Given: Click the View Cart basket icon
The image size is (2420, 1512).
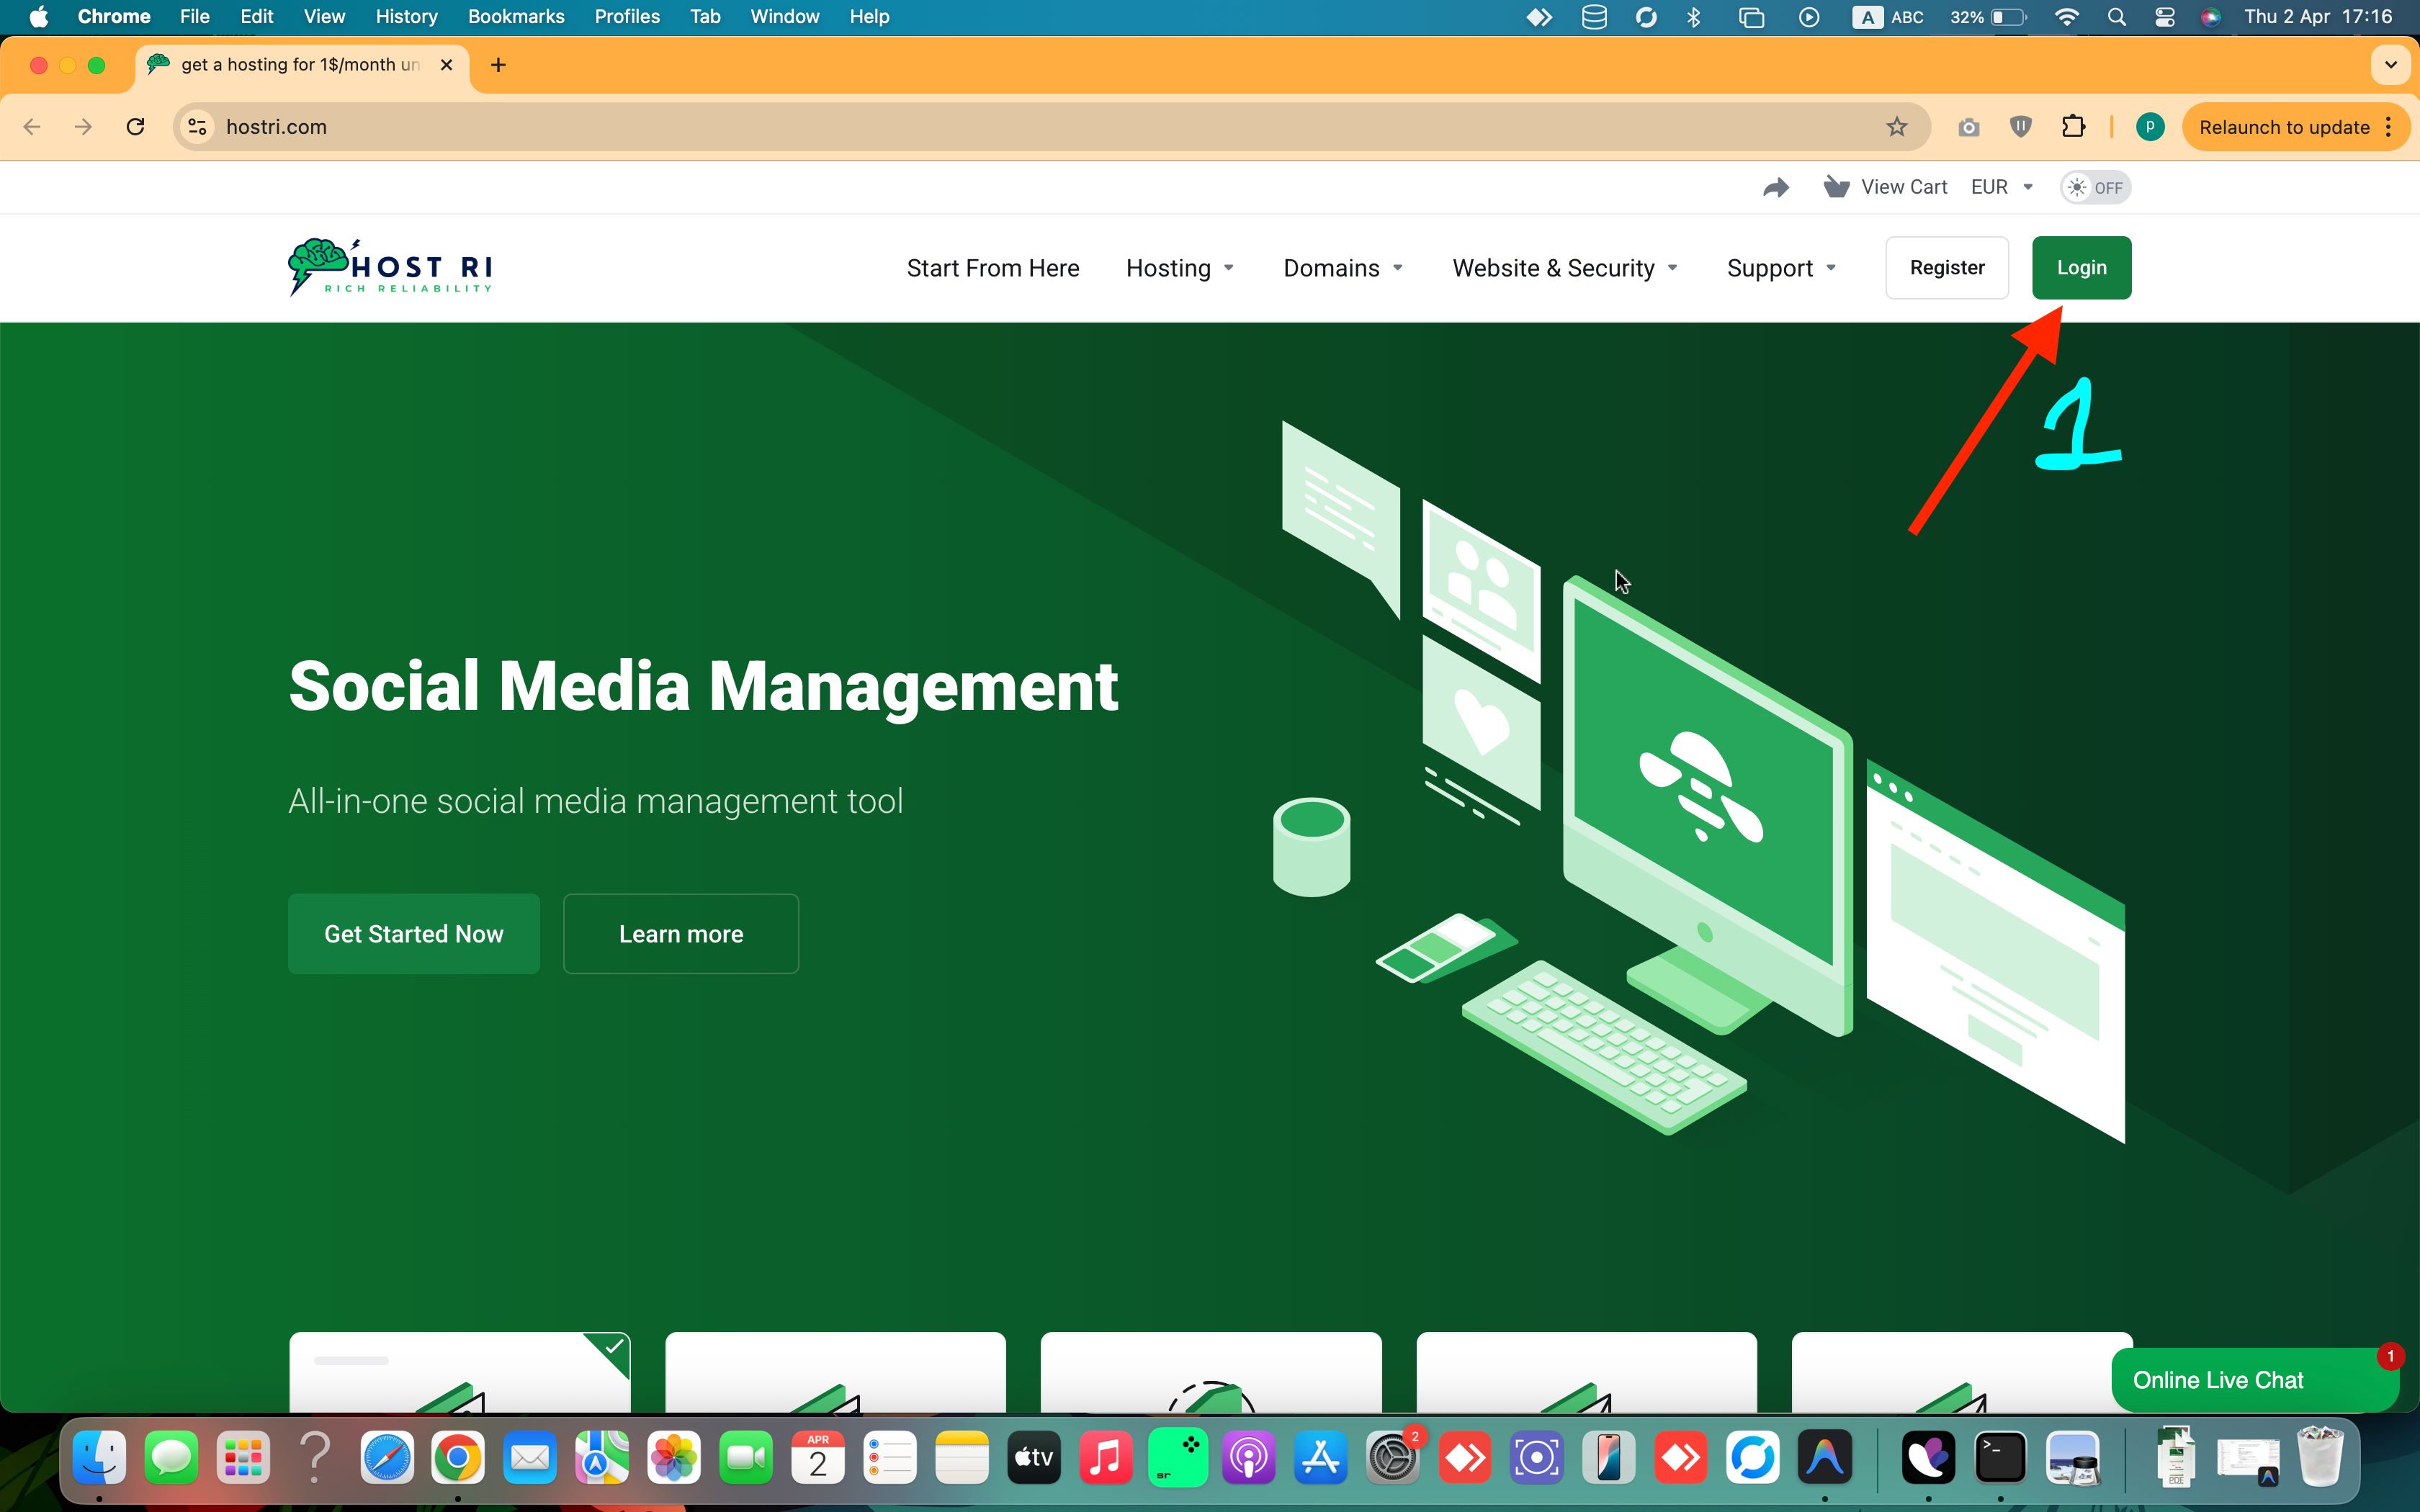Looking at the screenshot, I should pyautogui.click(x=1836, y=187).
